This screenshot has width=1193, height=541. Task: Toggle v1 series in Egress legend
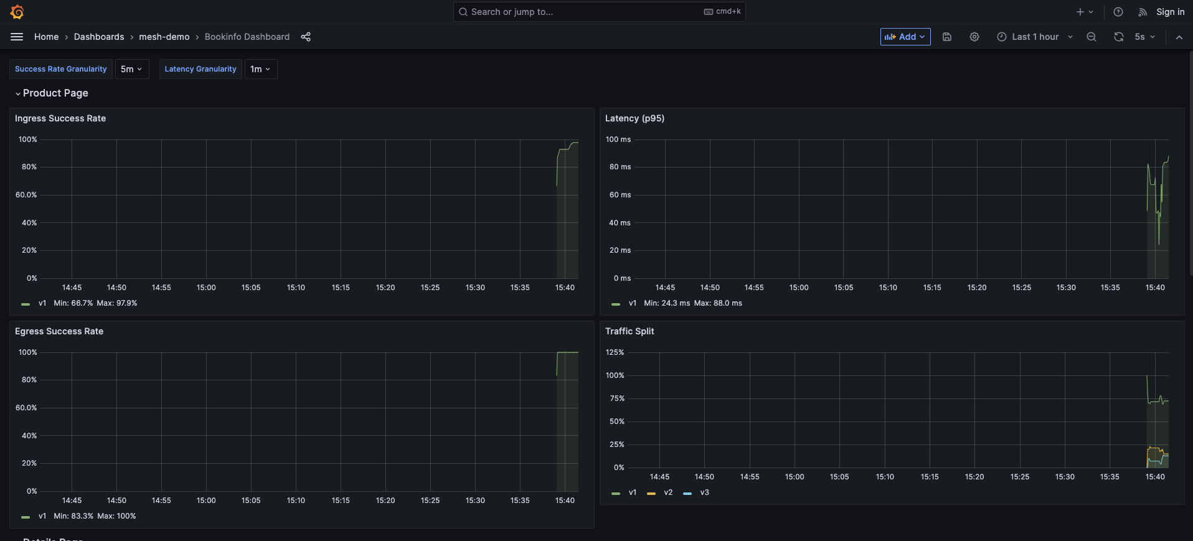(42, 516)
